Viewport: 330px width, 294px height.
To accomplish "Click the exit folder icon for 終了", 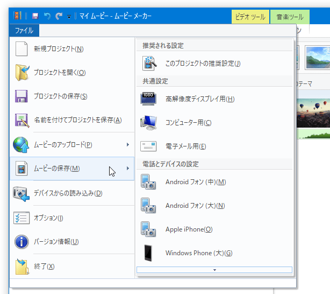I will click(22, 267).
